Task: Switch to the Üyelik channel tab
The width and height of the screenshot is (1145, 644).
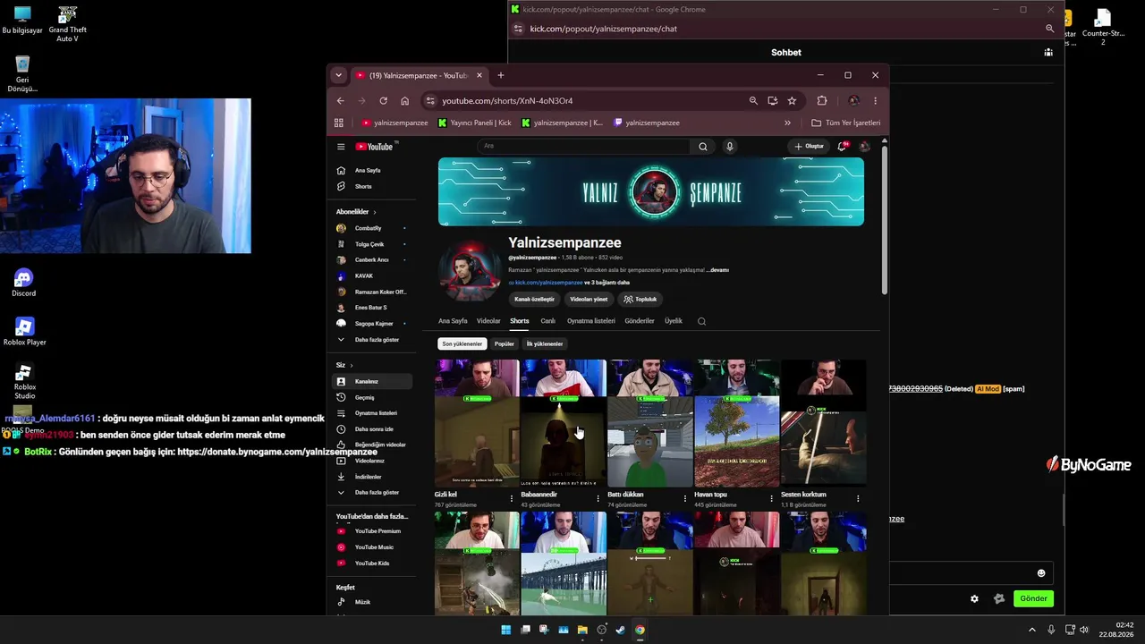Action: 674,321
